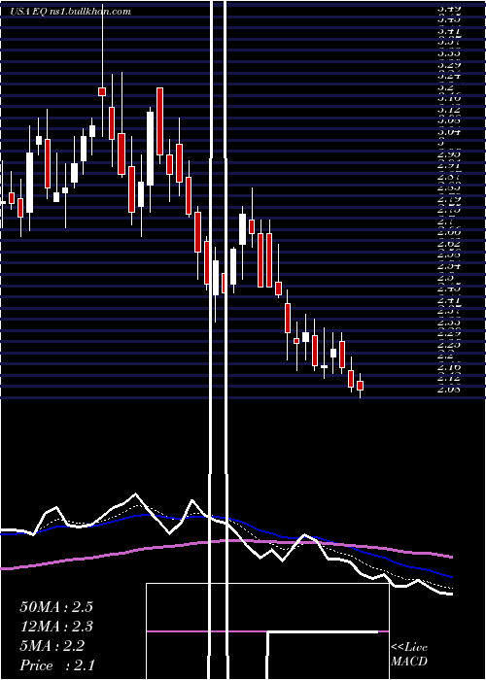Click the "50MA : 2.5" readout
486x680 pixels.
[x=56, y=607]
